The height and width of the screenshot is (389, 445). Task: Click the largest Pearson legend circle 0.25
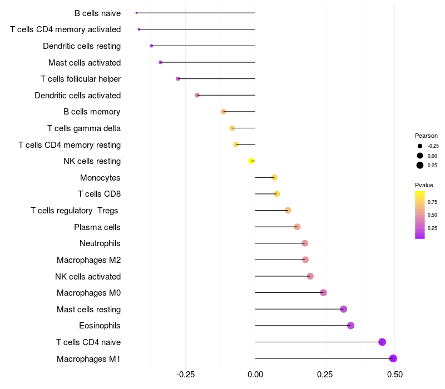click(x=420, y=165)
